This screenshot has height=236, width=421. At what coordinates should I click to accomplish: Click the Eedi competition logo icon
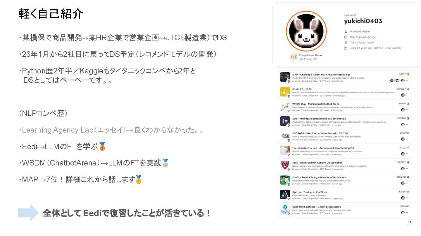coord(285,121)
